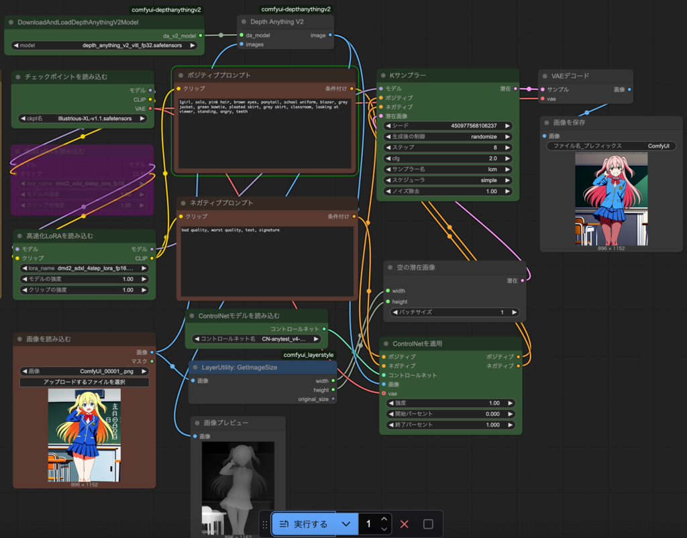687x538 pixels.
Task: Select next depth model with right arrow
Action: pos(192,45)
